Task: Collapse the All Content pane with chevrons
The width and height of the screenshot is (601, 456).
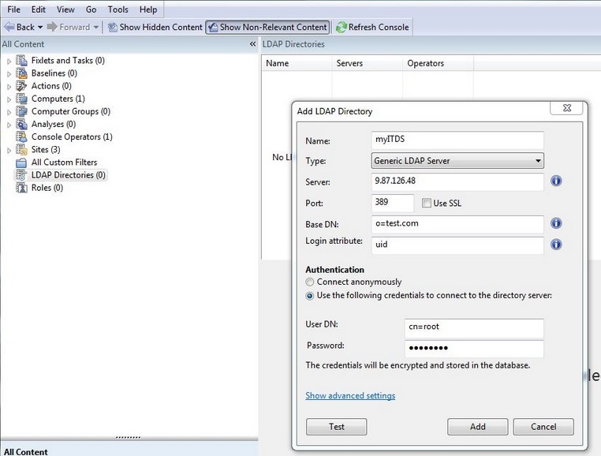Action: pos(252,44)
